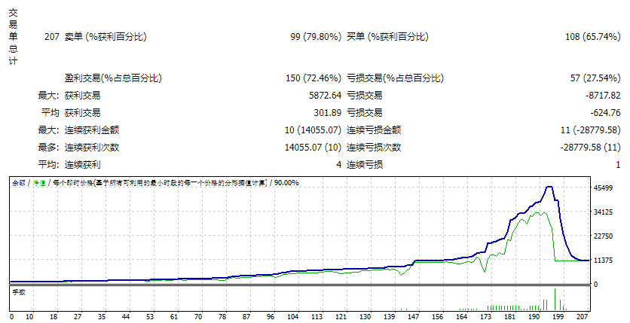Select the 亏损交易 label in the -624.76 row
The height and width of the screenshot is (323, 630).
pos(365,113)
